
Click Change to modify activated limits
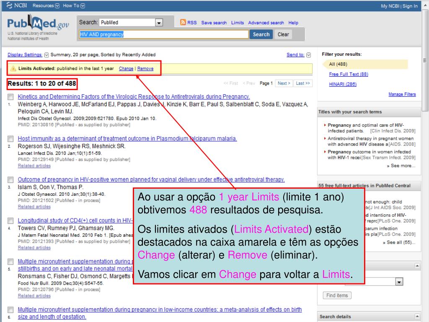(126, 68)
